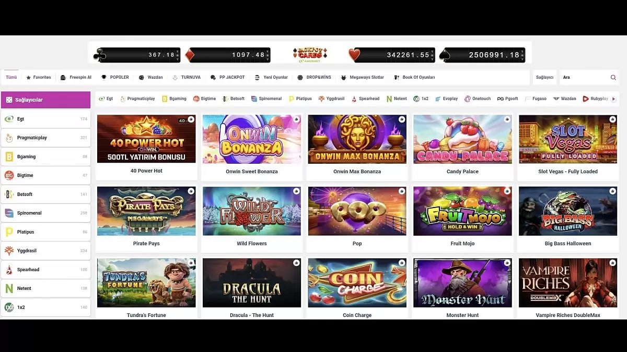Click the hearts jackpot icon
627x352 pixels.
pos(355,55)
